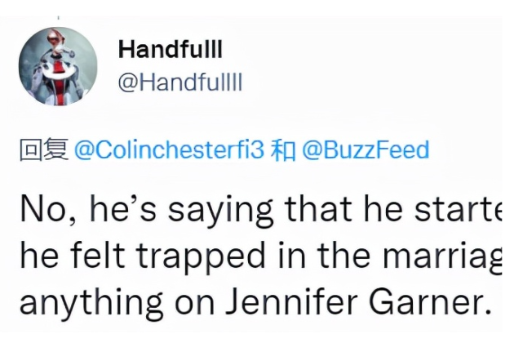
Task: Click the Handfulll profile avatar image
Action: coord(57,68)
